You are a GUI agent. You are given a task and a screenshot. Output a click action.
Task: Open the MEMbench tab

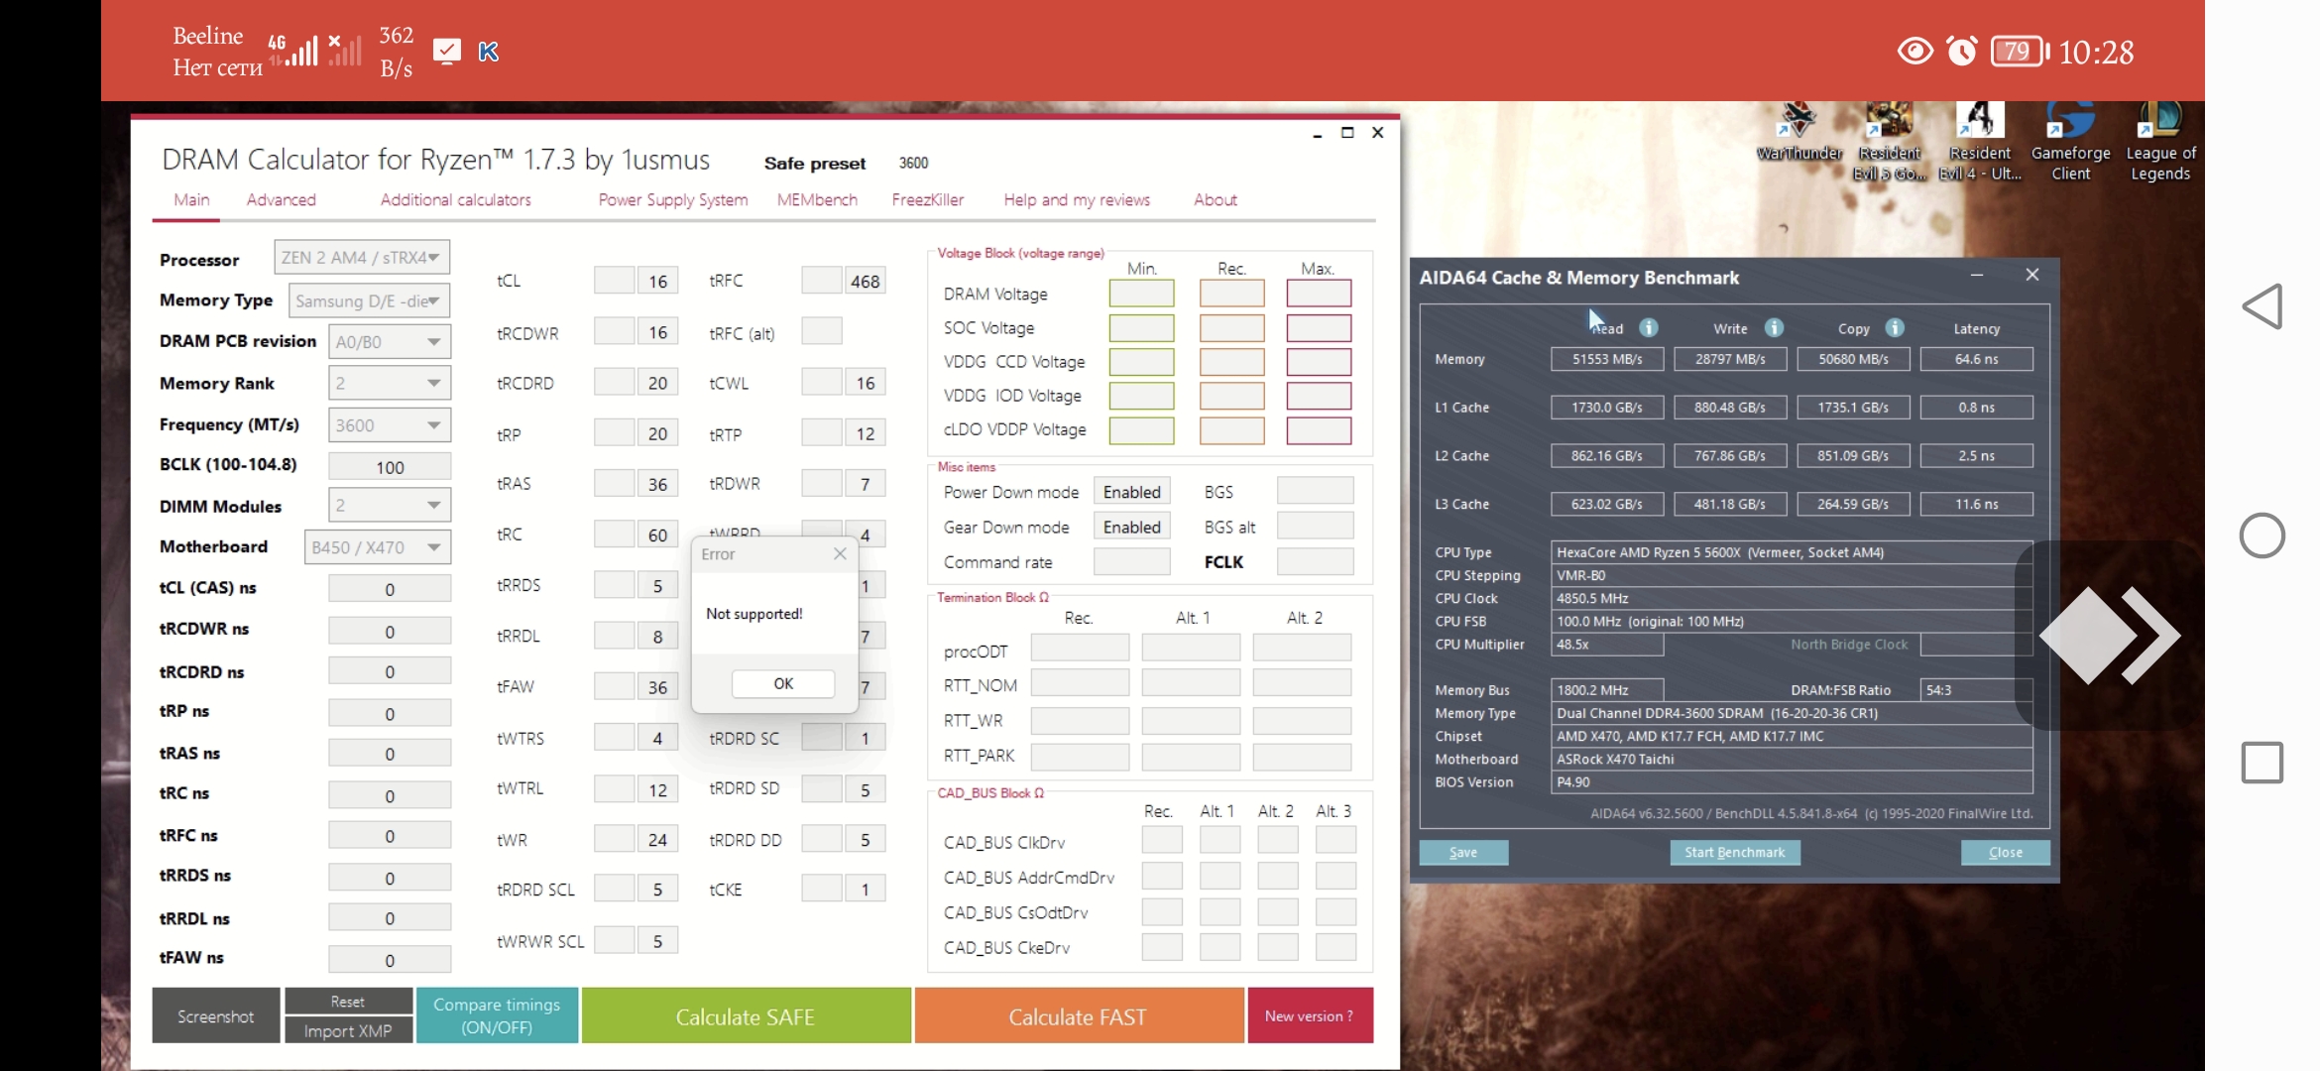pyautogui.click(x=817, y=200)
